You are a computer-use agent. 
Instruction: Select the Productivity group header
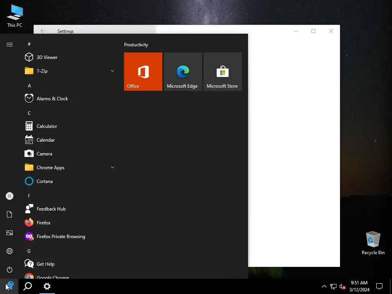pos(136,45)
